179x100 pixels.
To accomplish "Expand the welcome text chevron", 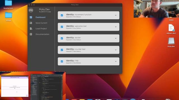I will 116,27.
